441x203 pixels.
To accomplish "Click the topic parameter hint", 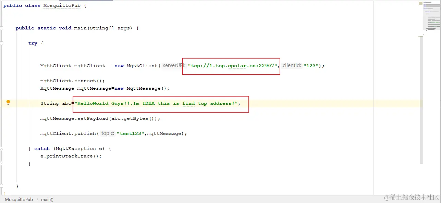I will [108, 133].
